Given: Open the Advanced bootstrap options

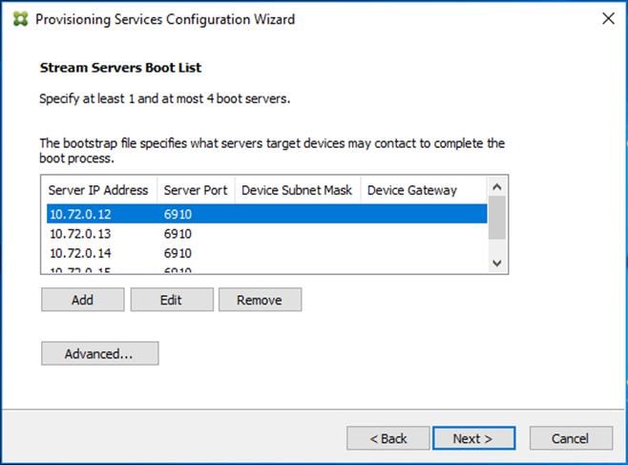Looking at the screenshot, I should [99, 353].
